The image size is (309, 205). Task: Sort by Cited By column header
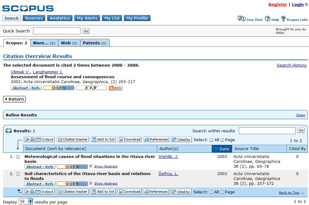pyautogui.click(x=297, y=149)
